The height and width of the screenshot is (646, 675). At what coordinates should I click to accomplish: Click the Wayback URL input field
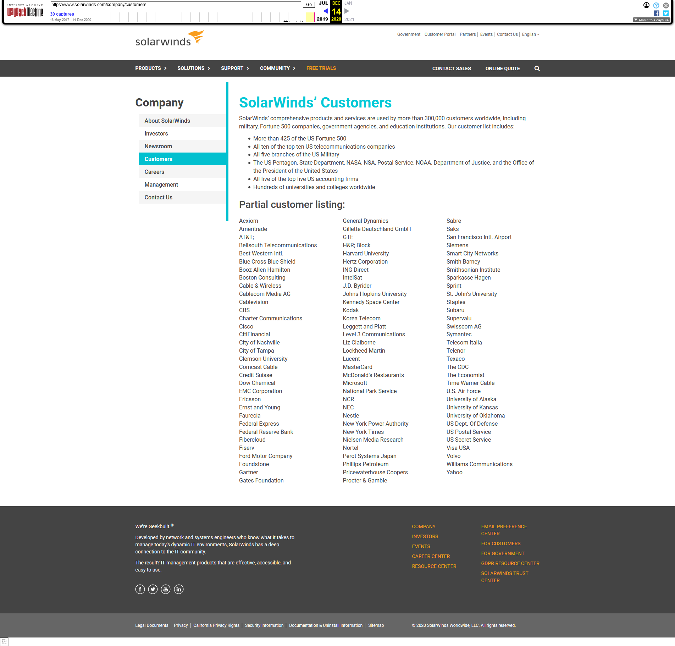coord(176,5)
